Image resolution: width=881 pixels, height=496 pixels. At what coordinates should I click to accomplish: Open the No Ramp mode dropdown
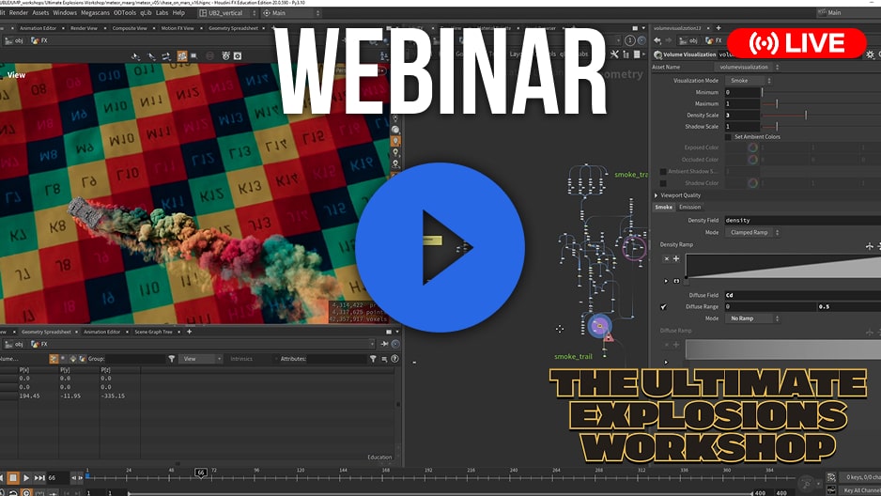[751, 318]
